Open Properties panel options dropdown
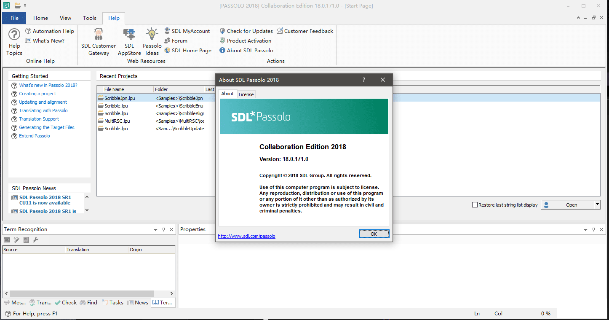Screen dimensions: 609x320 (585, 230)
